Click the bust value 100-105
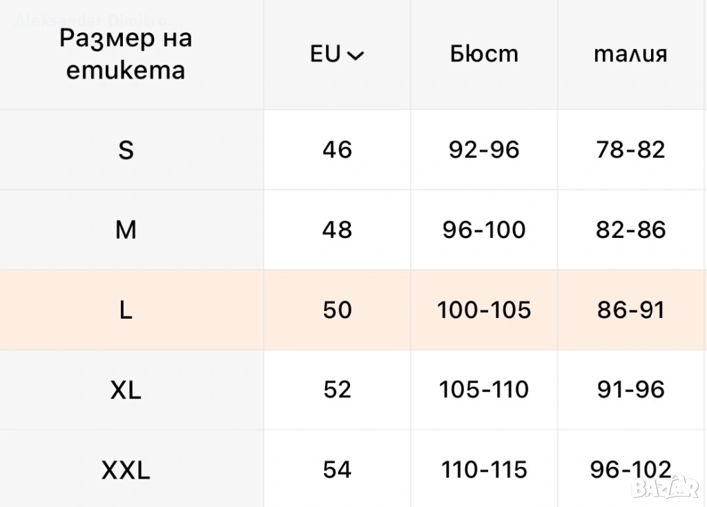 (x=484, y=310)
